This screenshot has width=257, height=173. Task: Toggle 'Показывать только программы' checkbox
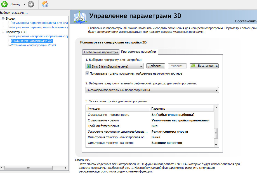click(x=87, y=73)
